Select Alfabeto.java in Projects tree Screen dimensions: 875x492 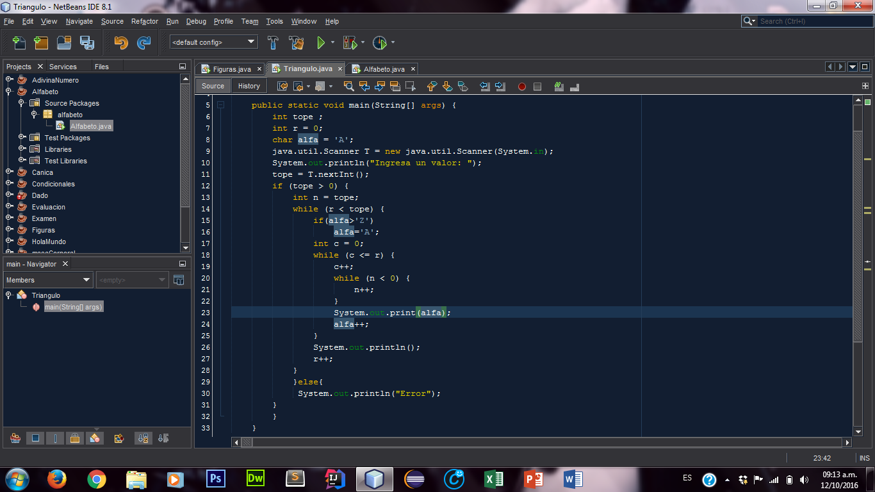[x=91, y=126]
